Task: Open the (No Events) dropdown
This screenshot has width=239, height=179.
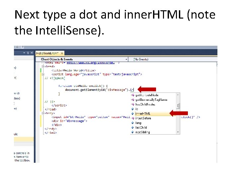Action: pos(173,59)
